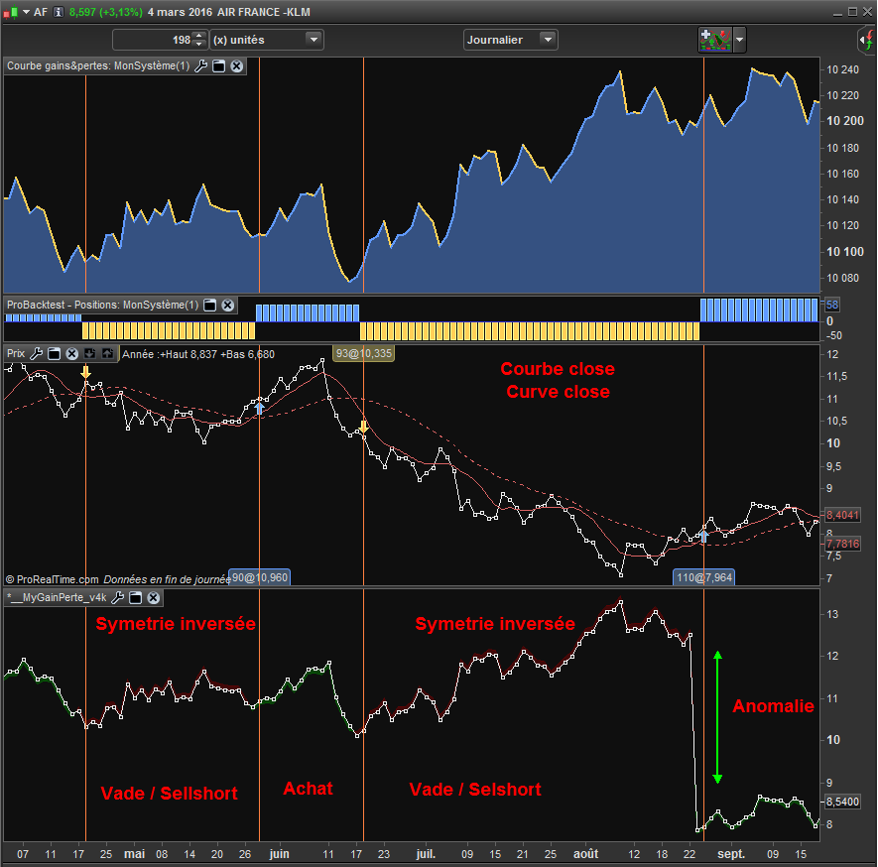Viewport: 878px width, 867px height.
Task: Close the ProBacktest Positions panel
Action: [228, 306]
